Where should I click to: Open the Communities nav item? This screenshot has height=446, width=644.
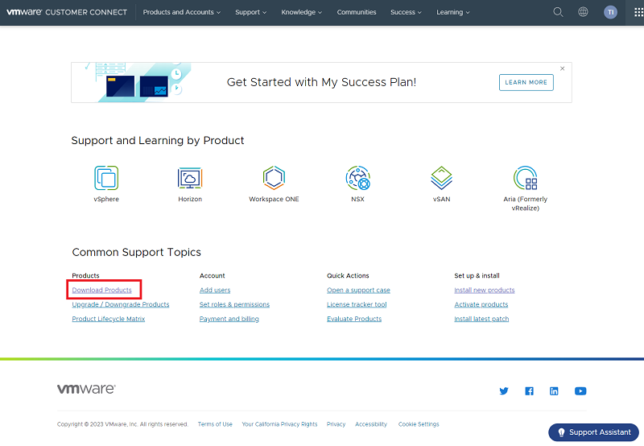pos(357,12)
